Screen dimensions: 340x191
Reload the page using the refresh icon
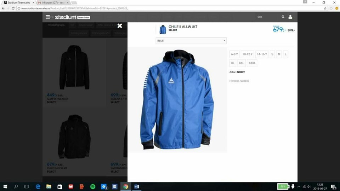tap(13, 8)
